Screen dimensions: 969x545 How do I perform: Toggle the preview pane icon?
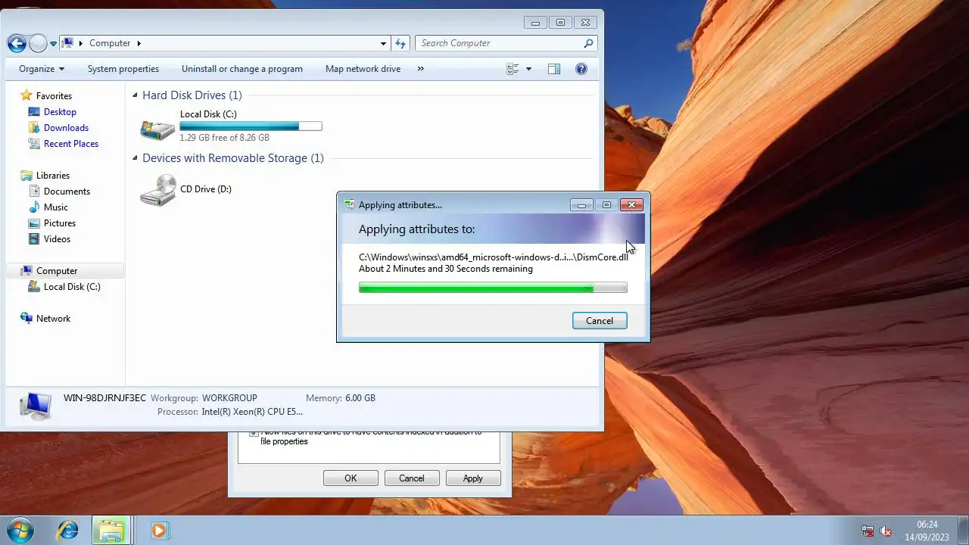[x=554, y=69]
